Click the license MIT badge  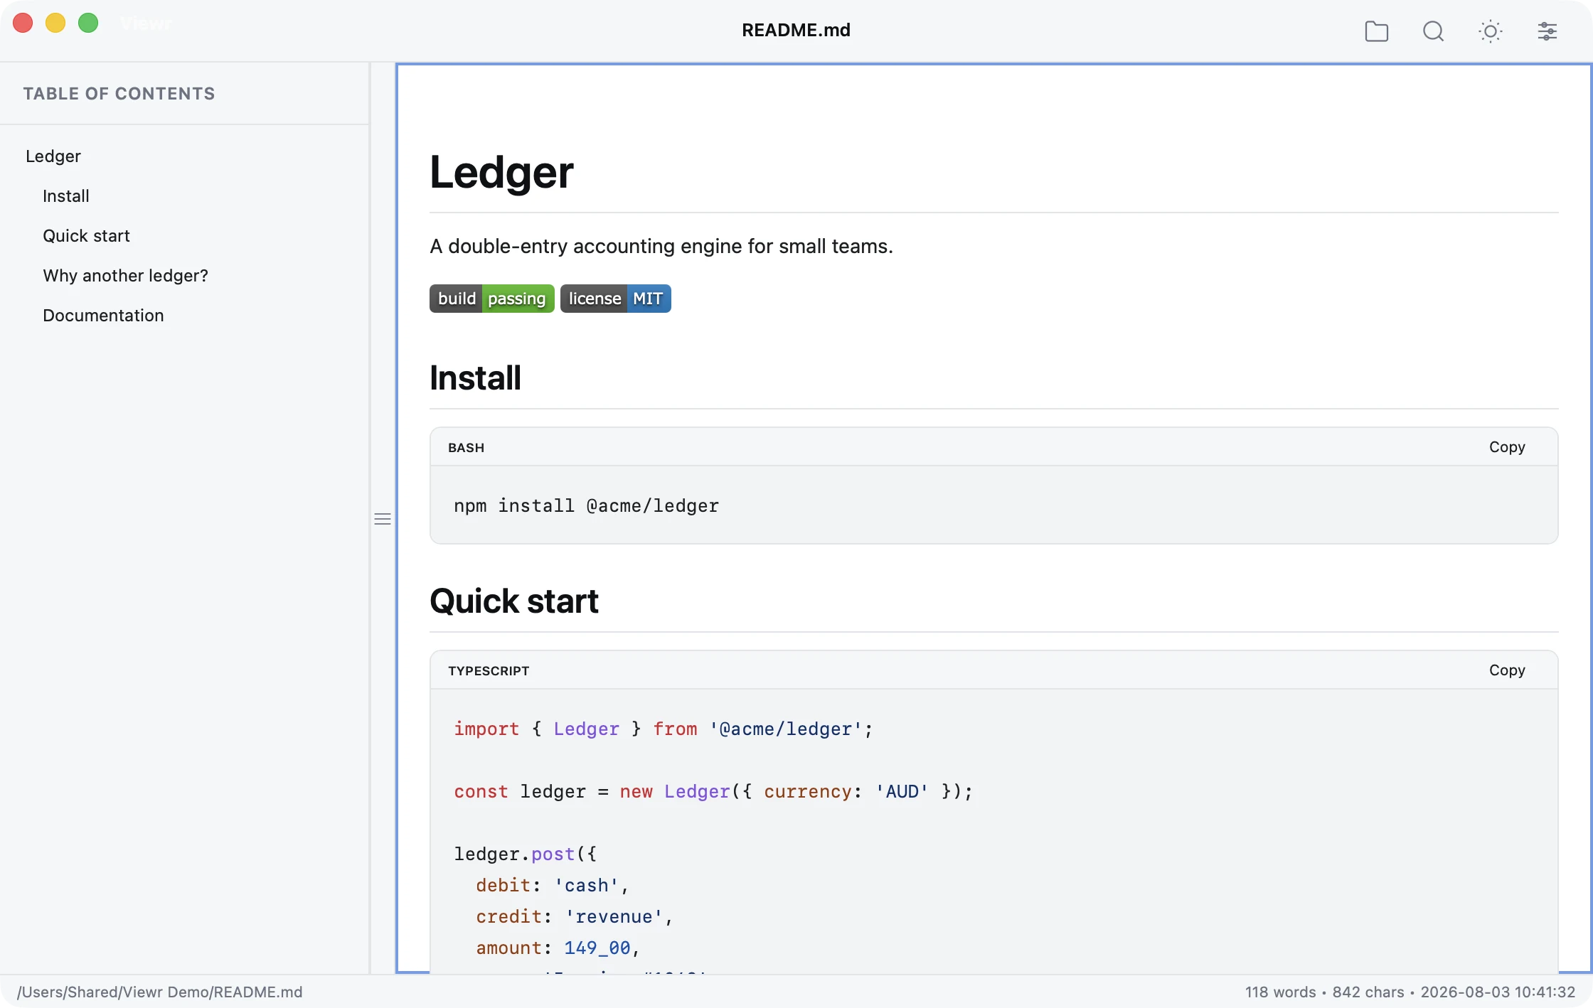point(615,299)
